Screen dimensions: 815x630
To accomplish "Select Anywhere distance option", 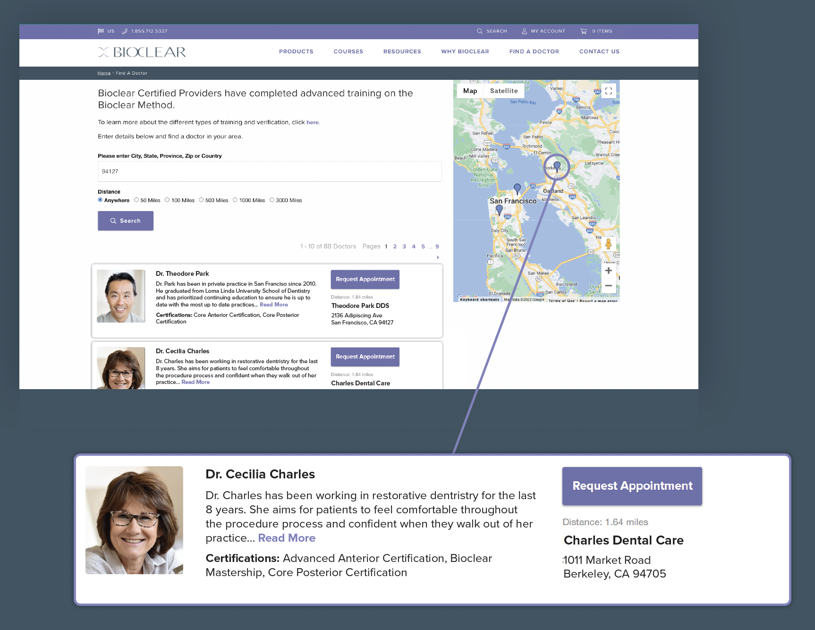I will tap(100, 200).
